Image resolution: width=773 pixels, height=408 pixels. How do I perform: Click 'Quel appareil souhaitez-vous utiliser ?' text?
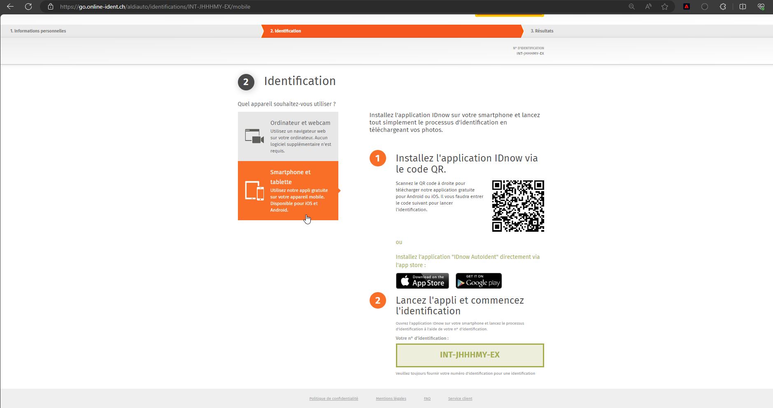pyautogui.click(x=286, y=104)
